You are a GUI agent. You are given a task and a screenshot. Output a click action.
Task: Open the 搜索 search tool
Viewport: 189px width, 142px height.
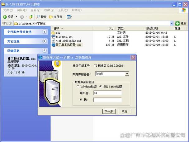[41, 17]
